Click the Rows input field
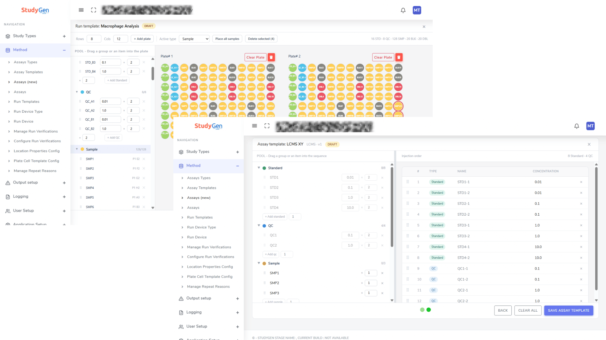606x340 pixels. click(x=94, y=39)
